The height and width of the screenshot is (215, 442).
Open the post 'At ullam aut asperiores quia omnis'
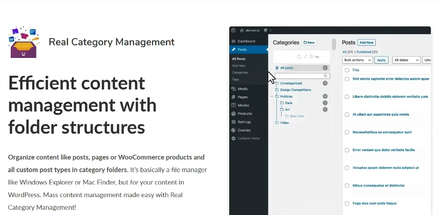381,114
